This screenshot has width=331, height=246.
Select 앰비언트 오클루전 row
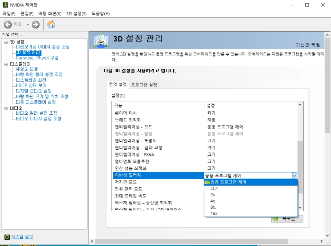coord(205,161)
